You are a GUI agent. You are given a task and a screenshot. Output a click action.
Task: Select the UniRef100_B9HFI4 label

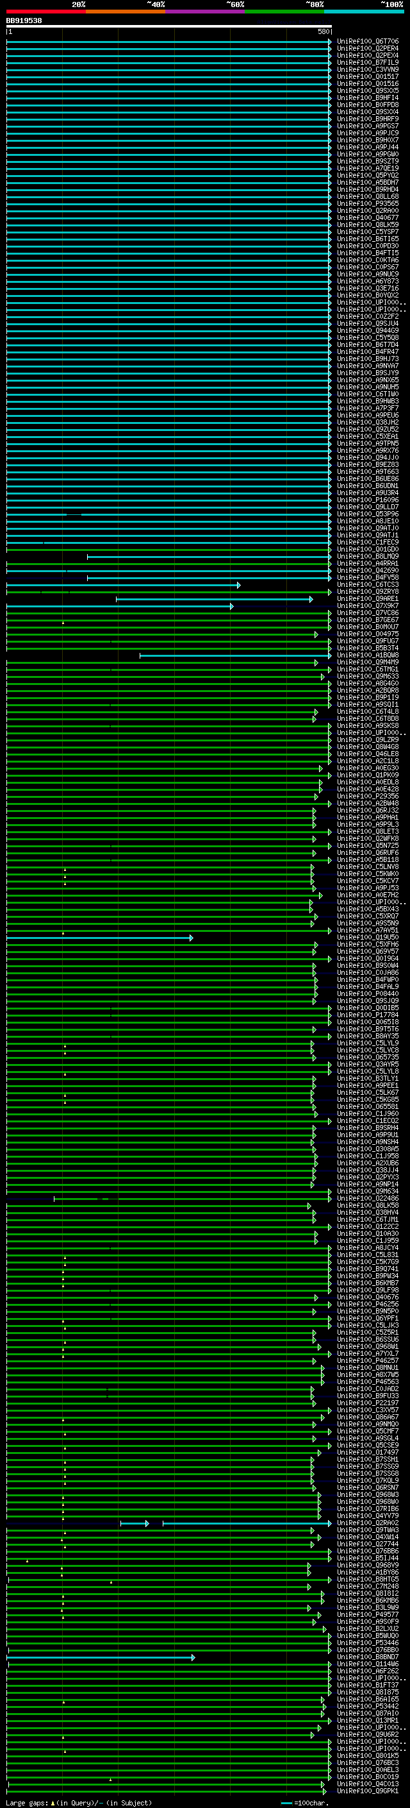(x=368, y=97)
